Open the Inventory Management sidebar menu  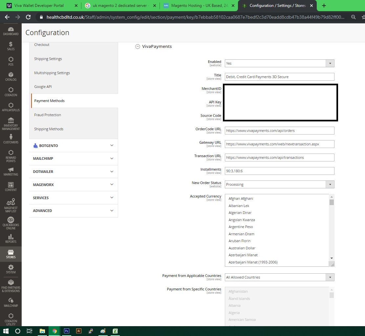11,124
